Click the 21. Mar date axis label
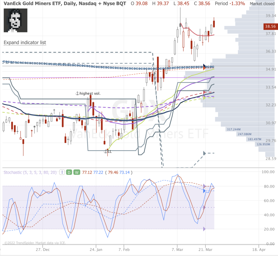278x256 pixels. click(x=205, y=249)
